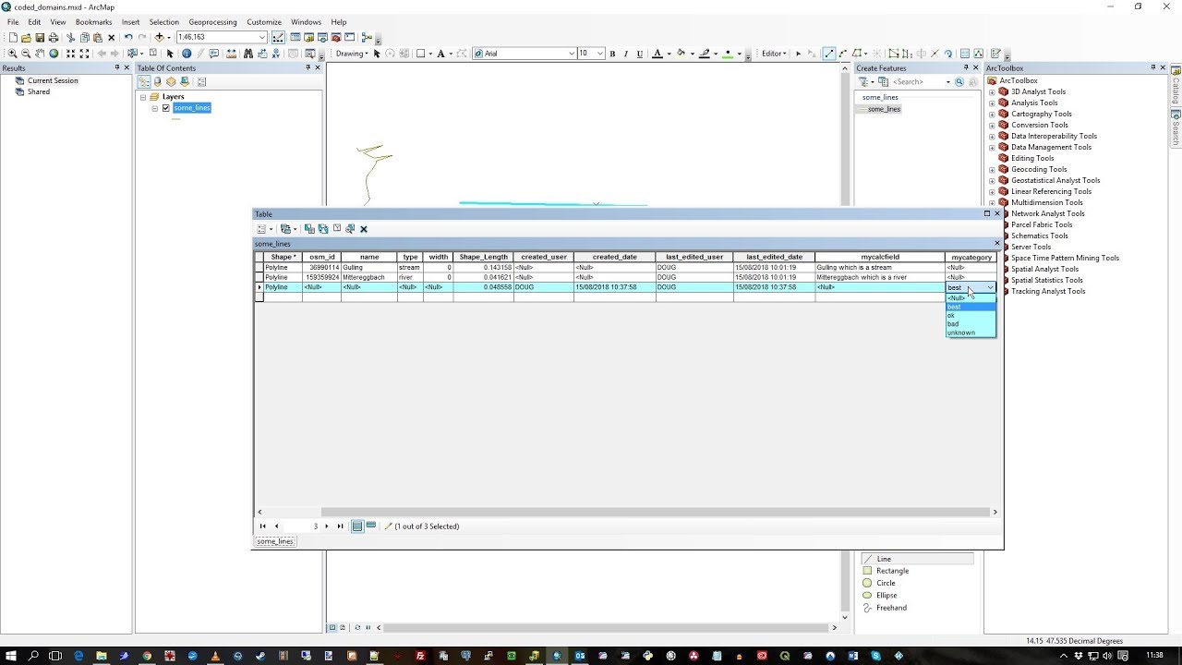1182x665 pixels.
Task: Toggle Underline text formatting
Action: coord(639,54)
